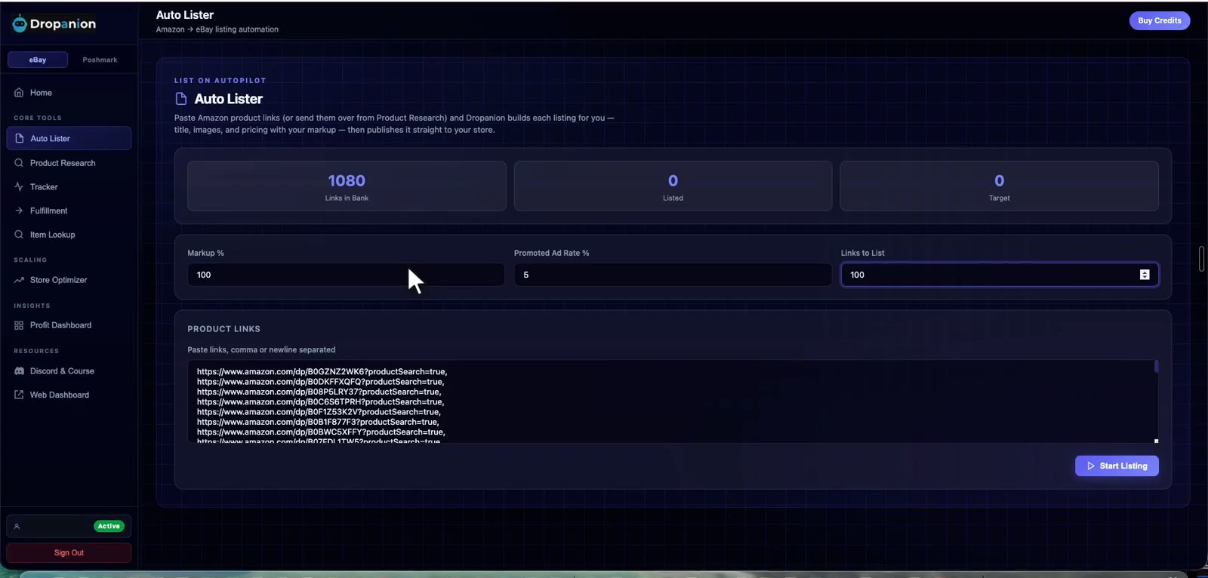Switch to the eBay tab

pos(38,60)
